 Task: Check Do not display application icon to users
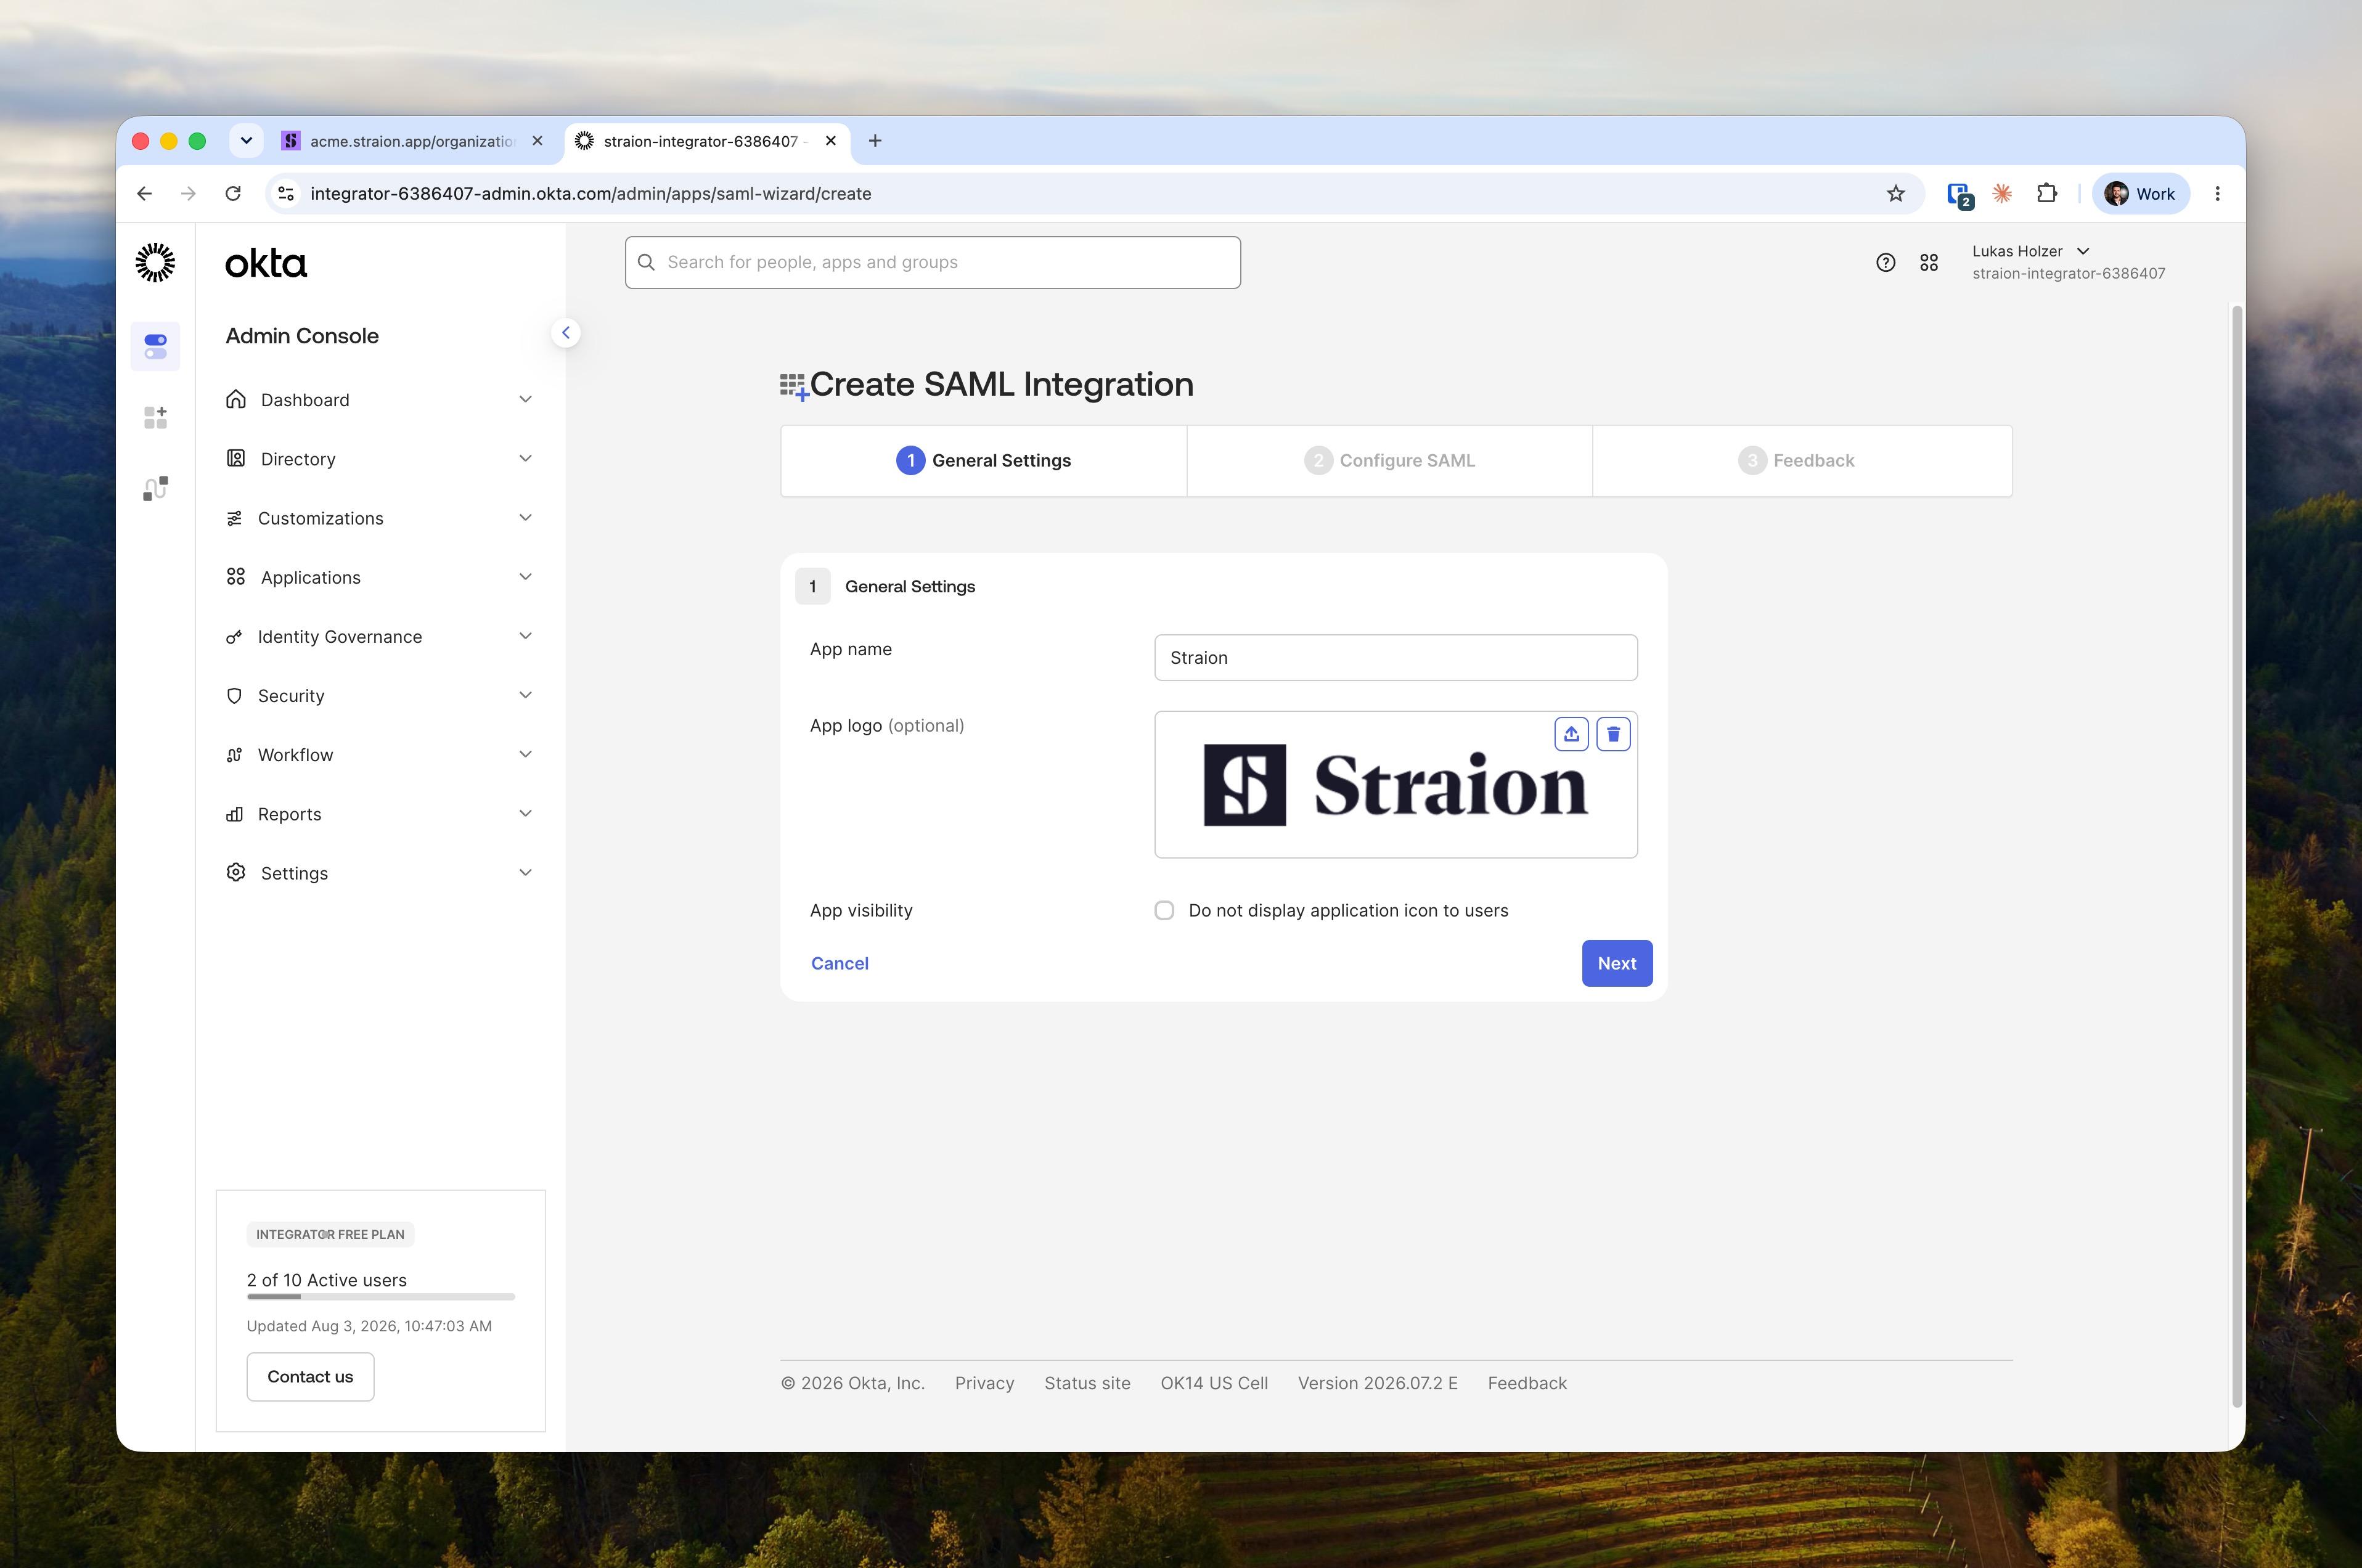[x=1164, y=910]
